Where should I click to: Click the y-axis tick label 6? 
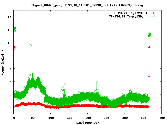tap(10, 69)
